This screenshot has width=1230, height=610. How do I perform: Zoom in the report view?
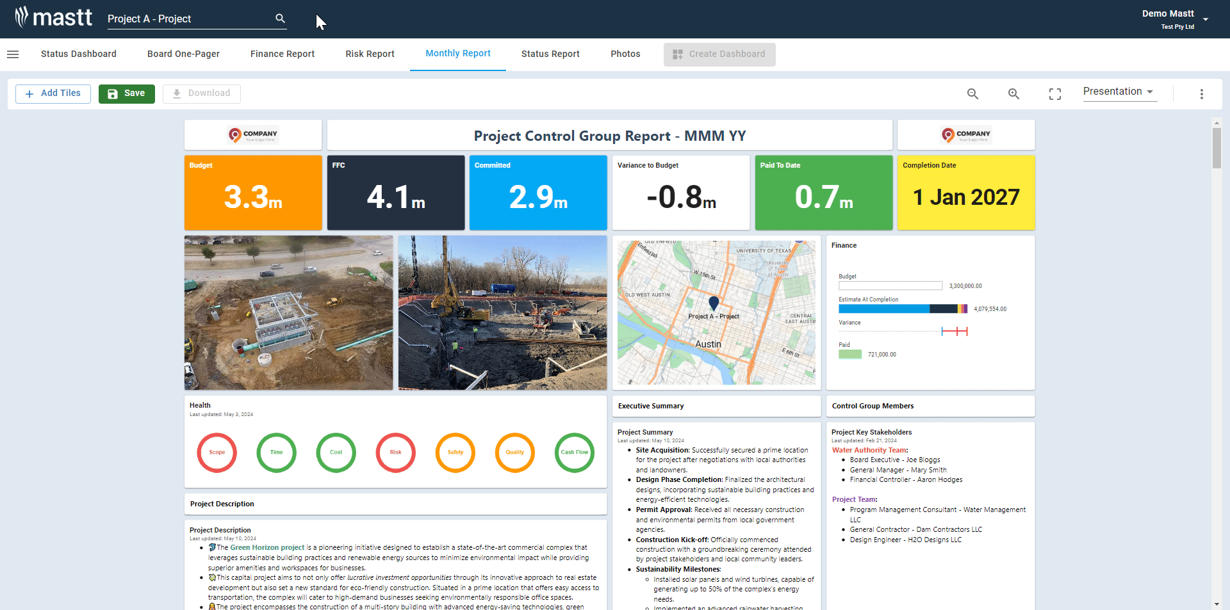pos(1013,94)
